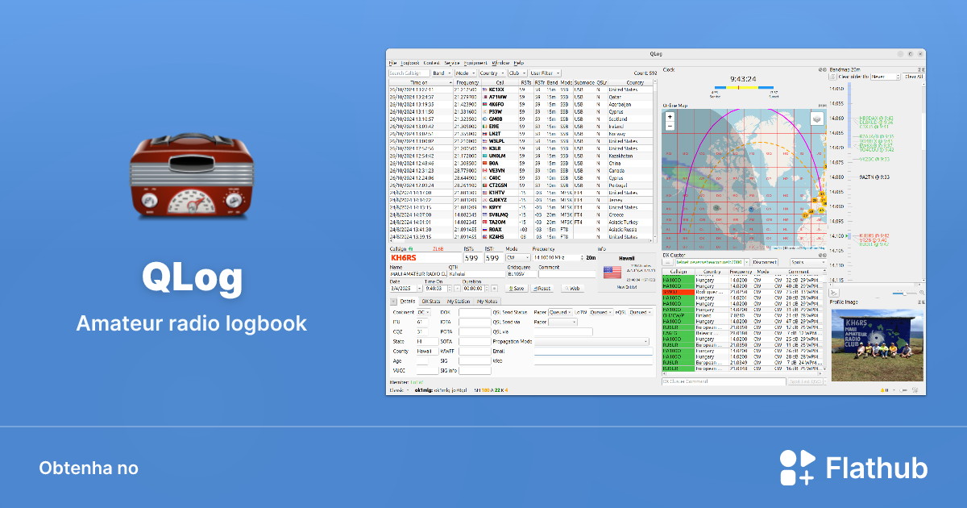Open the 'Clear older than' dropdown in the Bandmap
Image resolution: width=967 pixels, height=508 pixels.
(x=885, y=77)
